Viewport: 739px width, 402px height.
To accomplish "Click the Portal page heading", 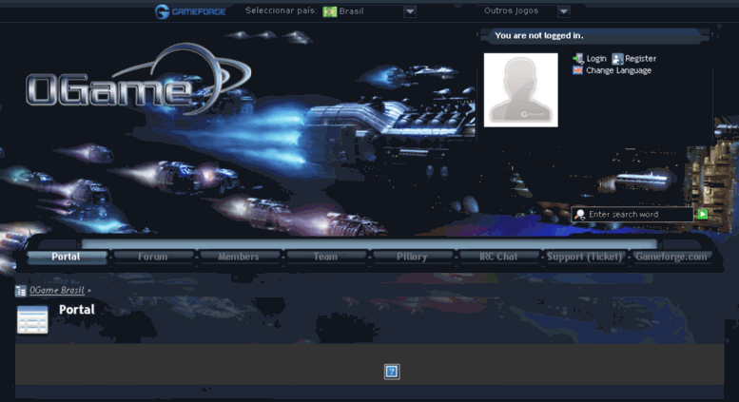I will [x=77, y=310].
